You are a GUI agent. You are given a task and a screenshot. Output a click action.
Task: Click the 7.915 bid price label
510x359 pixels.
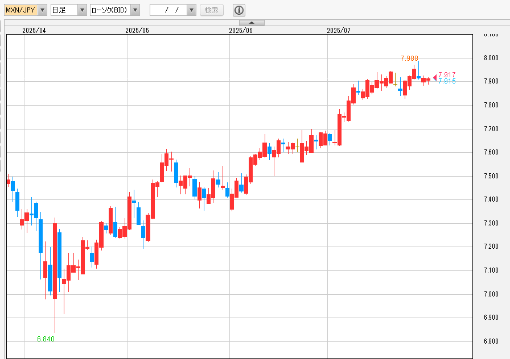pos(447,82)
